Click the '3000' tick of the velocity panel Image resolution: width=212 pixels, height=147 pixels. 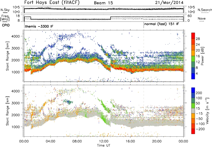16,103
